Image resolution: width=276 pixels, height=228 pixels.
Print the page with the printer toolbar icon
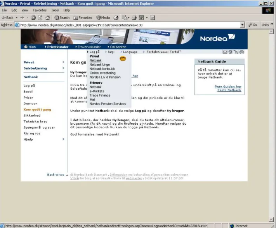point(134,17)
